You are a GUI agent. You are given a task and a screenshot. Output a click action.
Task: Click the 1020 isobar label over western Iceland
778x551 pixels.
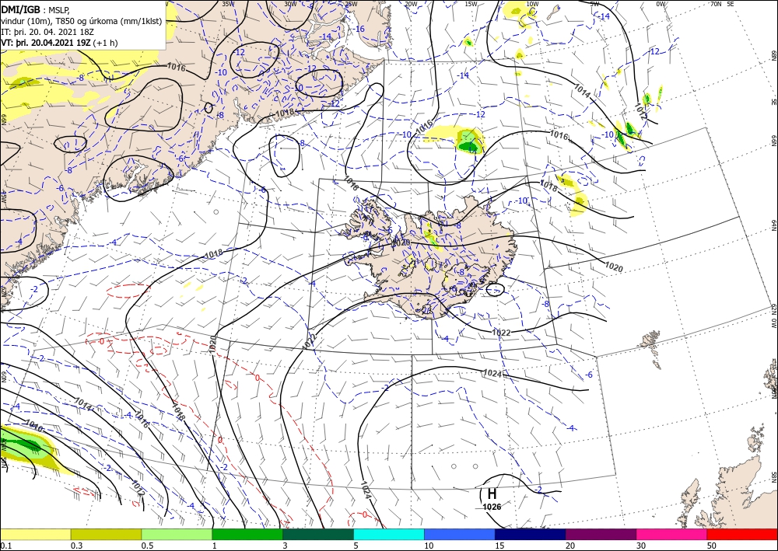click(401, 242)
